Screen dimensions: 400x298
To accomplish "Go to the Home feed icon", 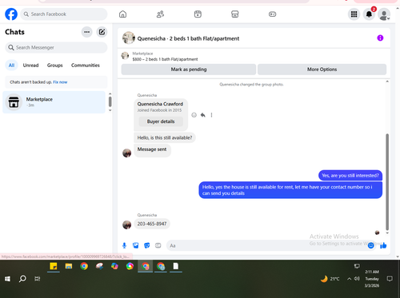I will point(122,14).
